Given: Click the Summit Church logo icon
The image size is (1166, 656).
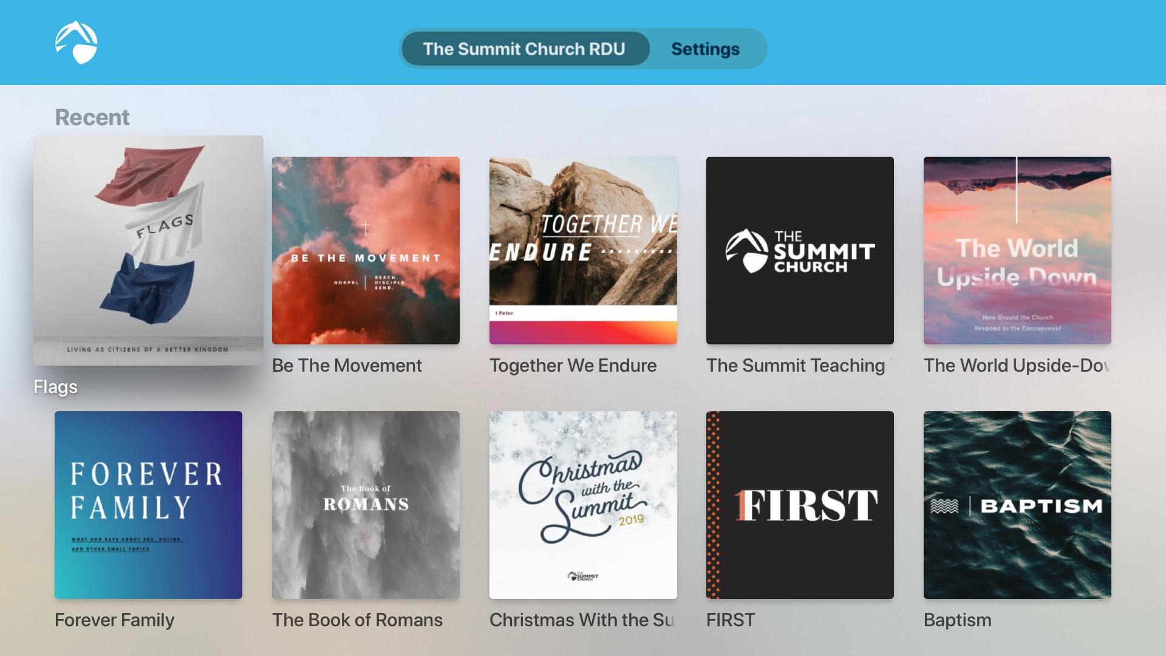Looking at the screenshot, I should (77, 43).
